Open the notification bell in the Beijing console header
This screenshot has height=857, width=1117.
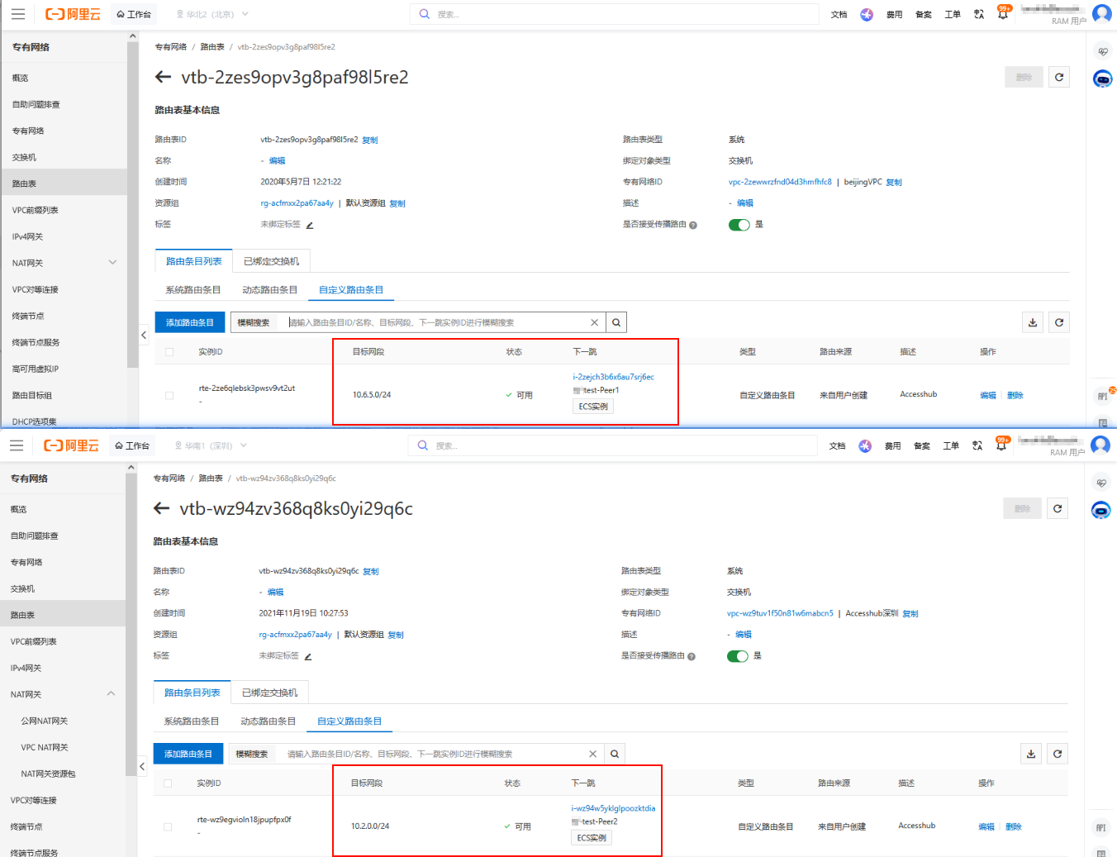(1003, 14)
